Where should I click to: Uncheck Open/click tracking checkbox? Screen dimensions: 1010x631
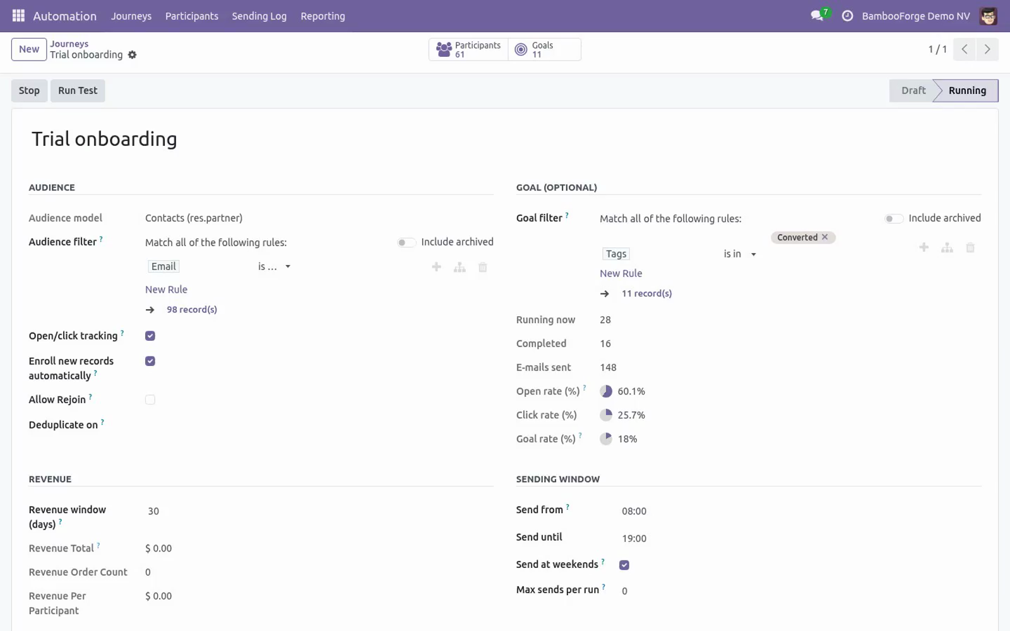click(150, 336)
